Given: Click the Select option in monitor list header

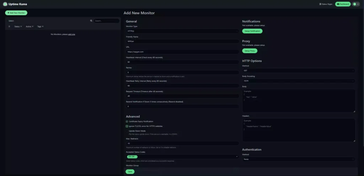Looking at the screenshot, I should [x=11, y=21].
